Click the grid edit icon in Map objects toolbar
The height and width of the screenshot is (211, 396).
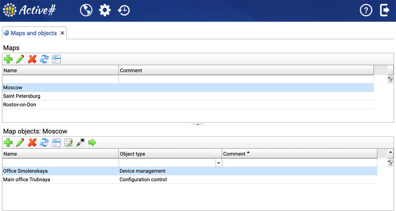(x=68, y=143)
